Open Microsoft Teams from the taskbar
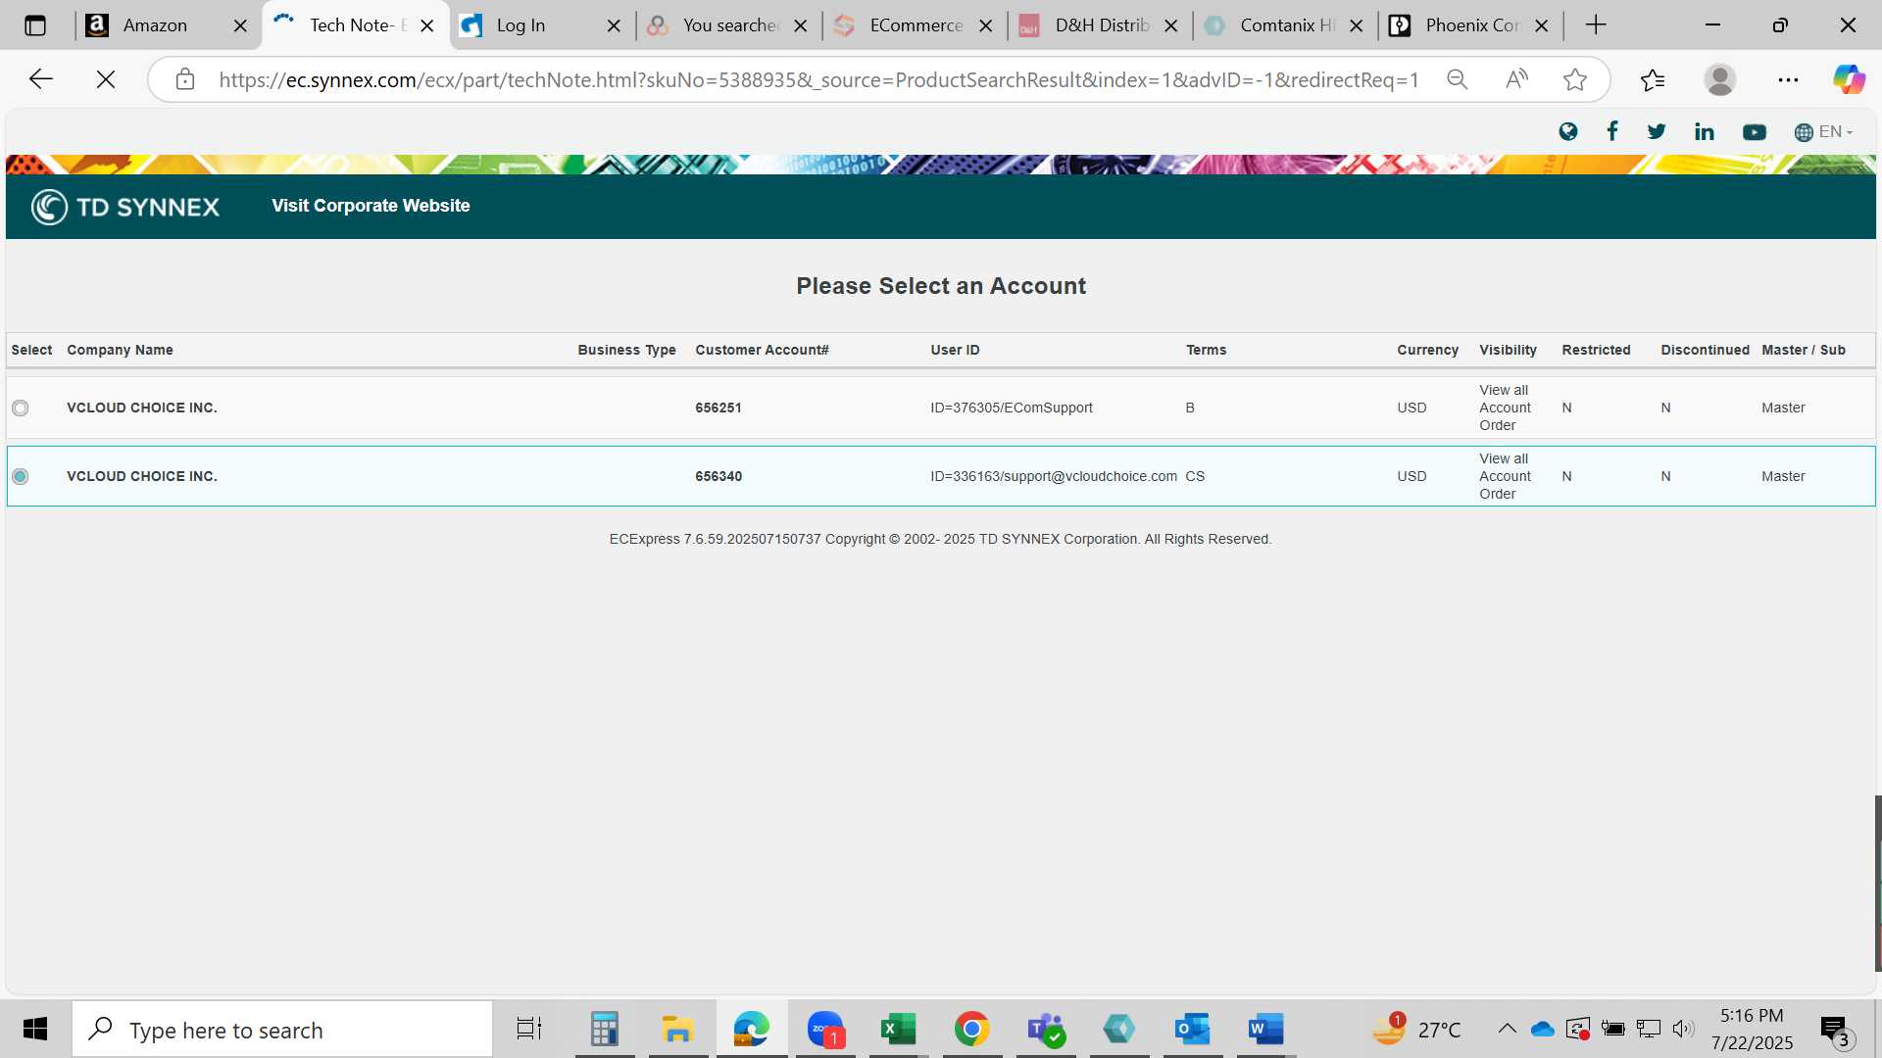Screen dimensions: 1882x1058 click(x=1046, y=1029)
